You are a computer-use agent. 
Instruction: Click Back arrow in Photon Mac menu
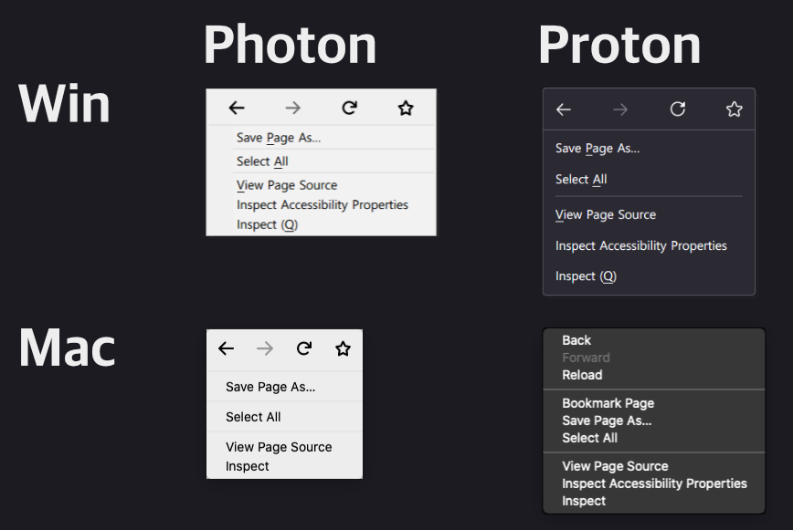tap(227, 348)
